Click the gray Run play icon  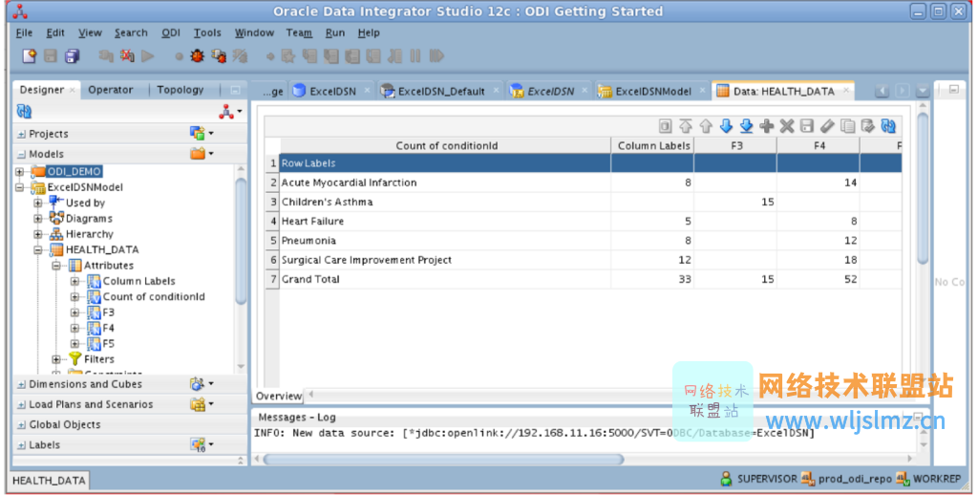click(x=148, y=55)
